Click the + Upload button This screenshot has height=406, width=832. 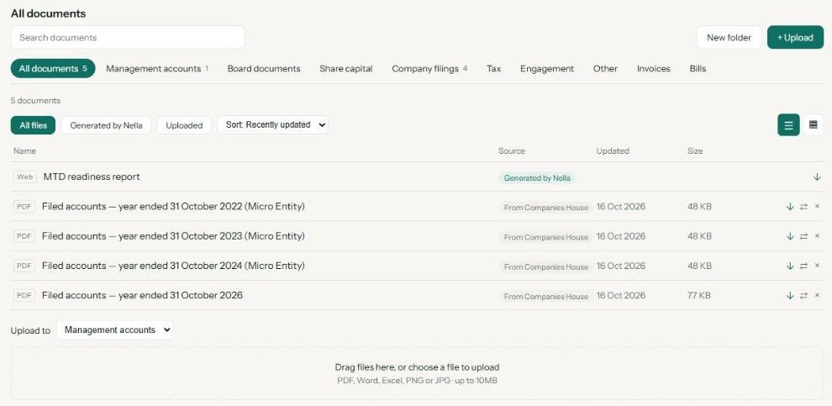[795, 37]
